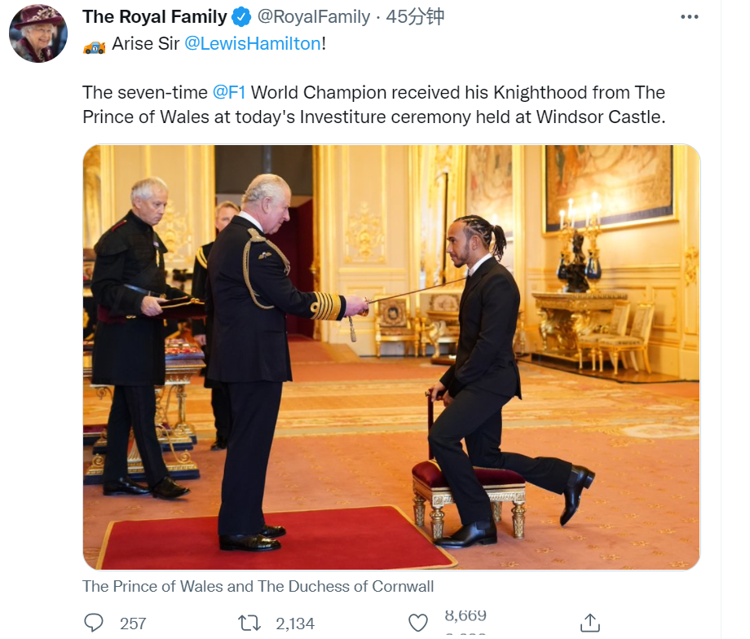Enlarge the knighthood ceremony photo
Screen dimensions: 750x639
tap(391, 357)
